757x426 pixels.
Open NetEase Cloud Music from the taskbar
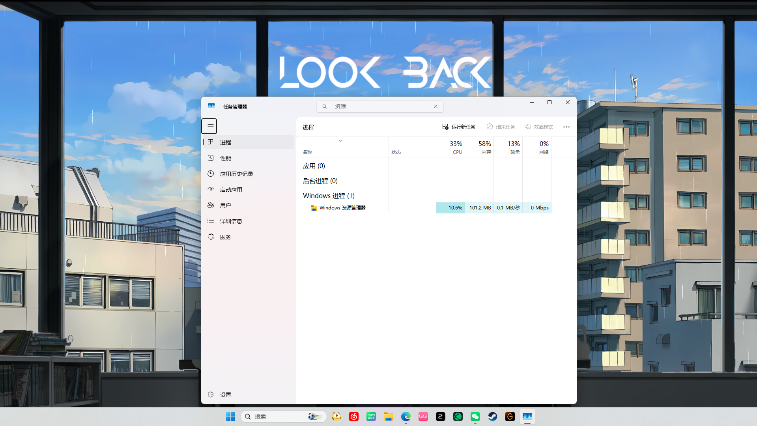click(354, 417)
